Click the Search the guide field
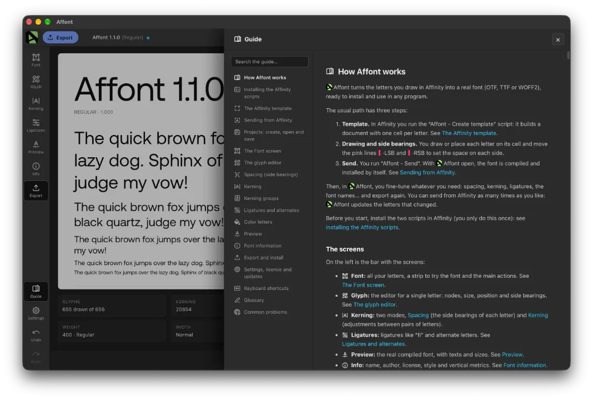The image size is (593, 400). coord(270,62)
